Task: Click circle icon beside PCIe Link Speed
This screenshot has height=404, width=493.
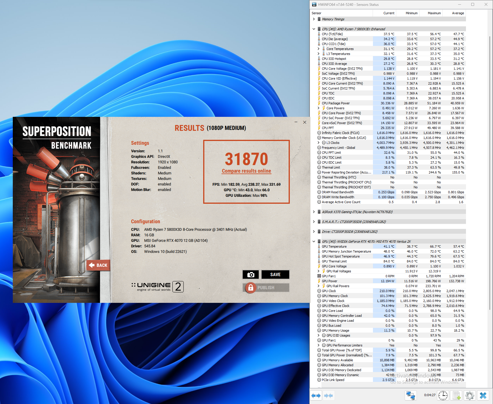Action: 319,380
